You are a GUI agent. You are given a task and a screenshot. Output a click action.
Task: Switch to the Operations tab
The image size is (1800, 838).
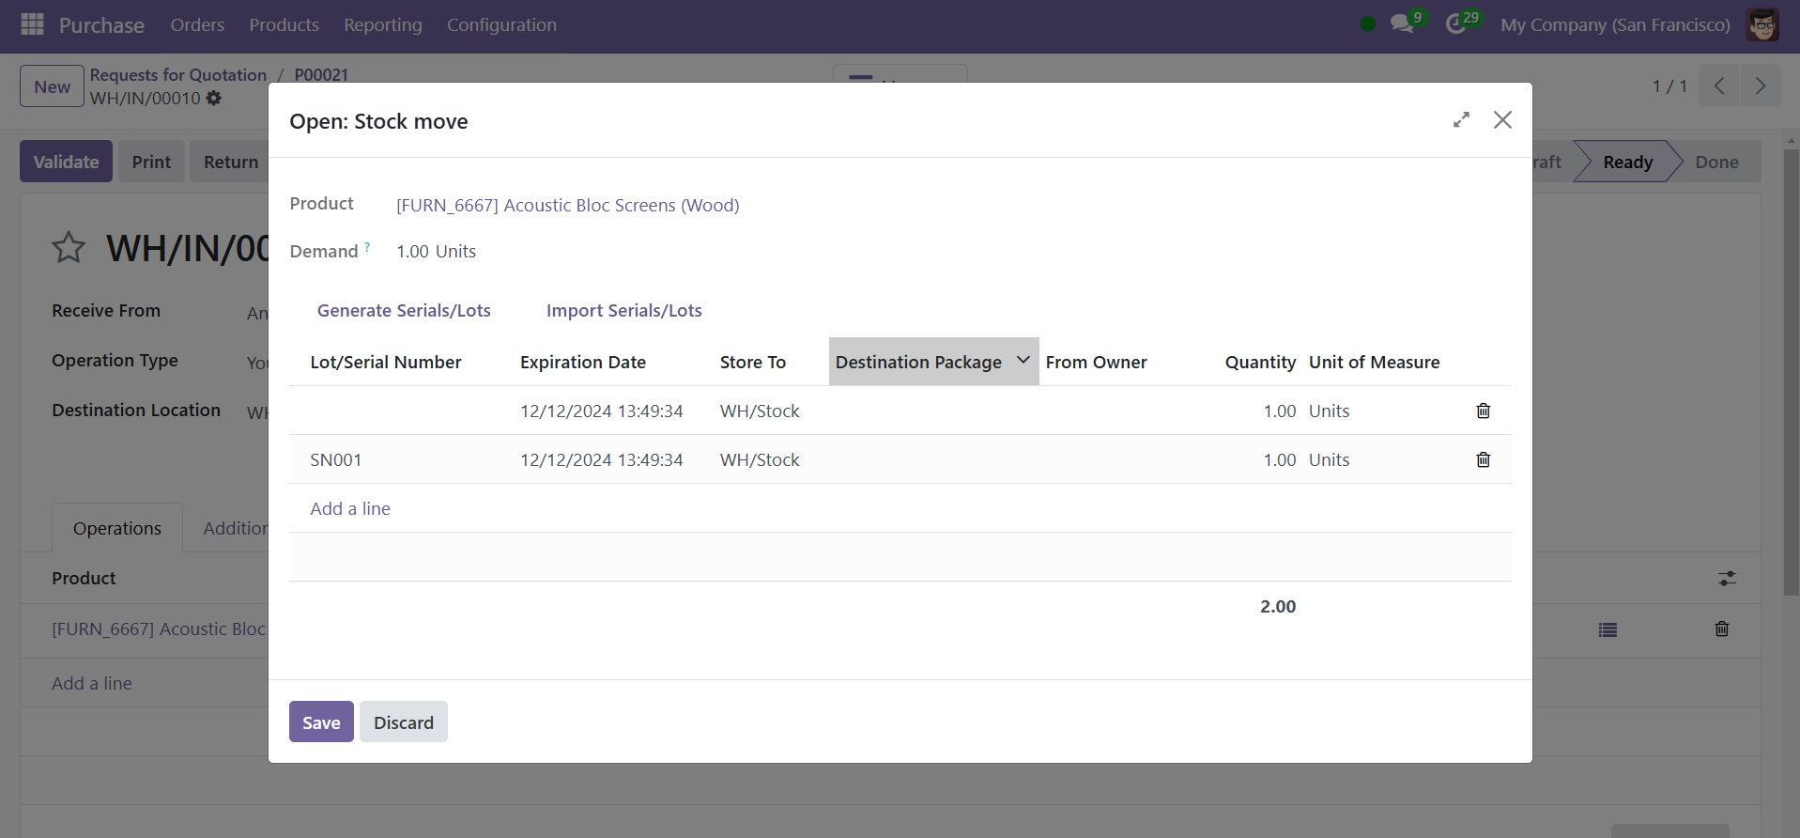(117, 528)
